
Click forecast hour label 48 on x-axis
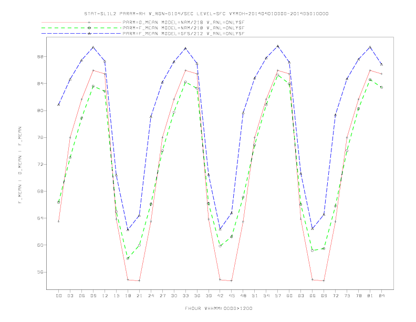pyautogui.click(x=243, y=296)
